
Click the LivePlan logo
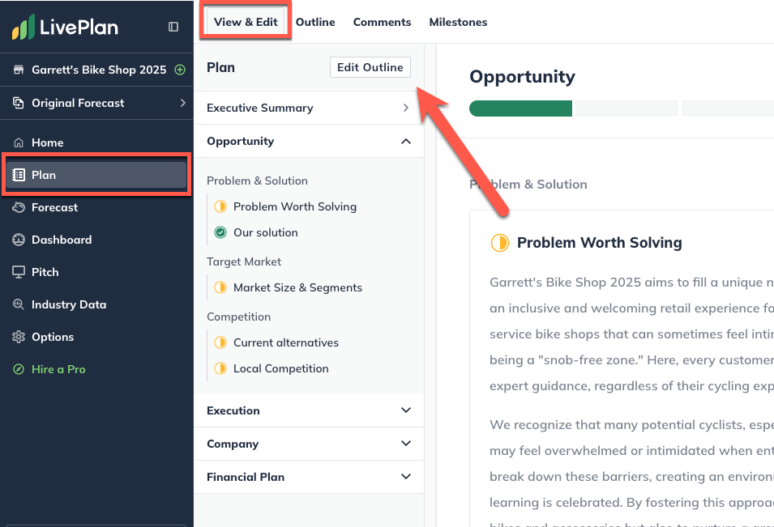coord(64,26)
